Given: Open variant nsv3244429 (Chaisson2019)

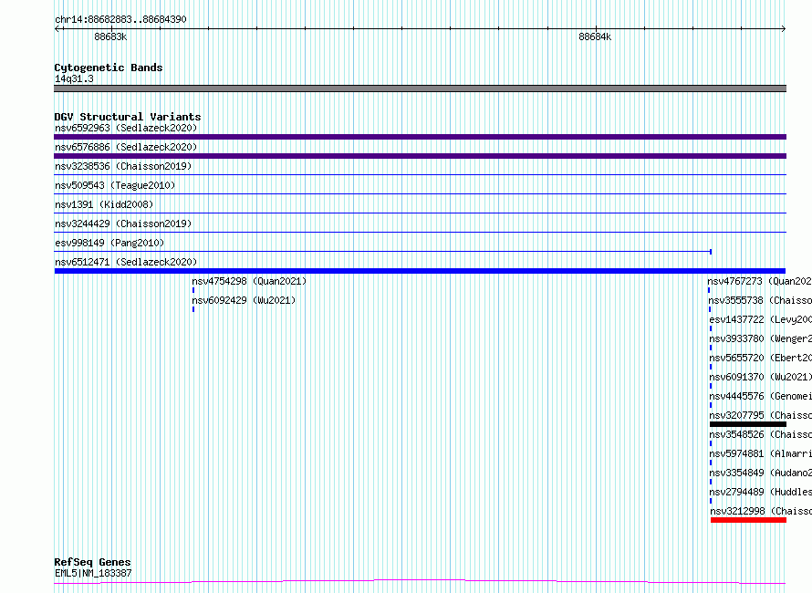Looking at the screenshot, I should point(123,224).
